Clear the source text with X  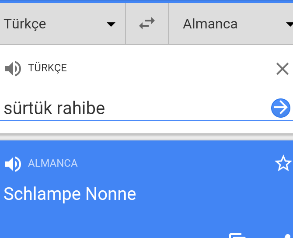[282, 69]
